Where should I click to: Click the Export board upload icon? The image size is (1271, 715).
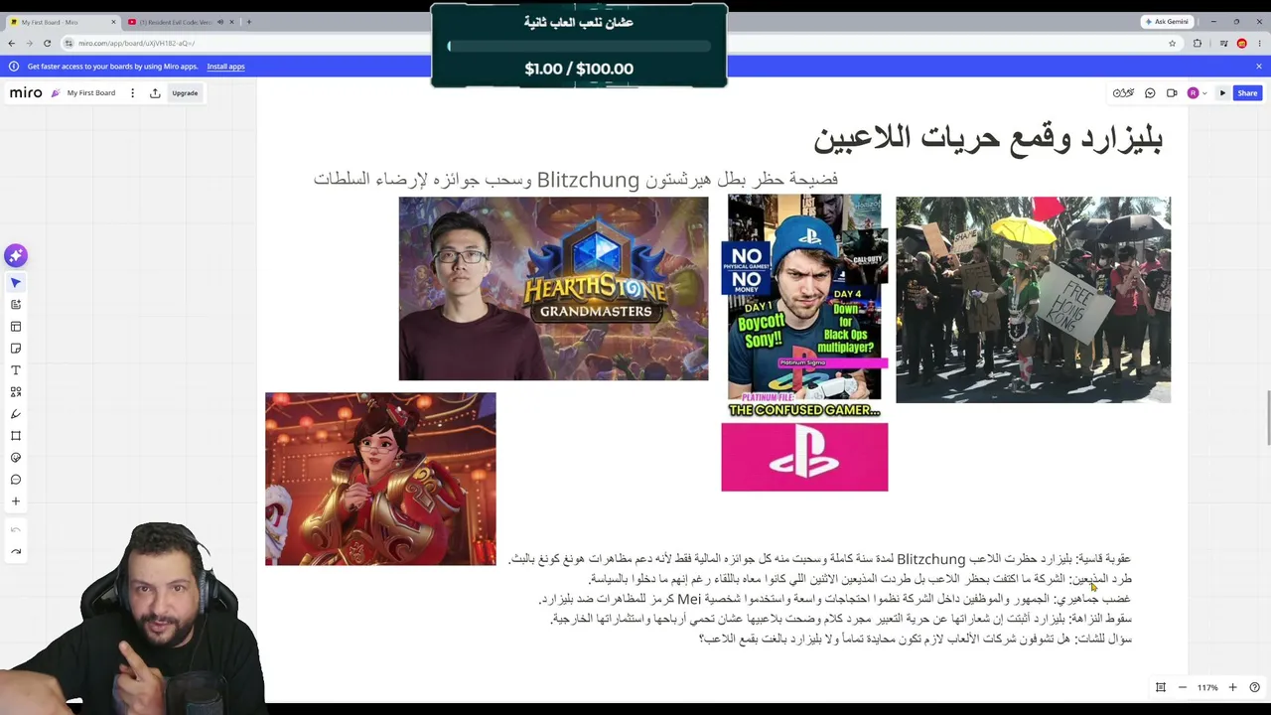(x=155, y=93)
